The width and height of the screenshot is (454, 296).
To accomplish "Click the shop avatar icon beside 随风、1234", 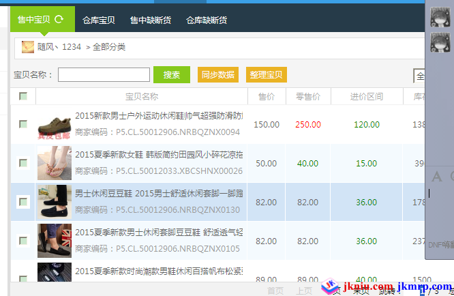I will pos(28,47).
